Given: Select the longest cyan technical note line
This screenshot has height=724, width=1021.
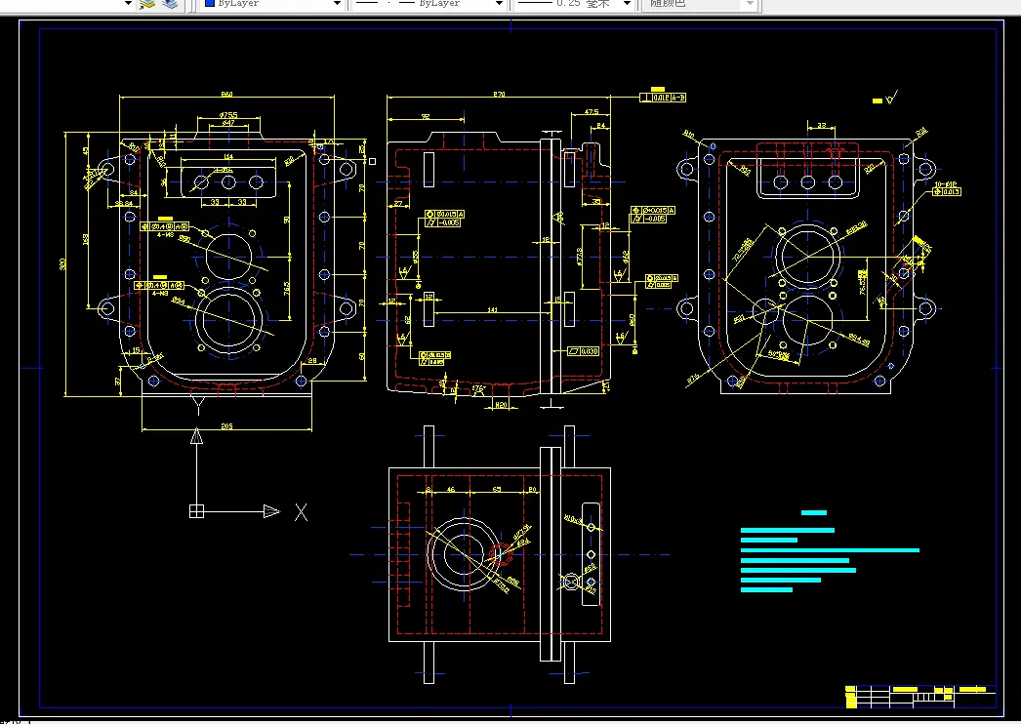Looking at the screenshot, I should [830, 550].
